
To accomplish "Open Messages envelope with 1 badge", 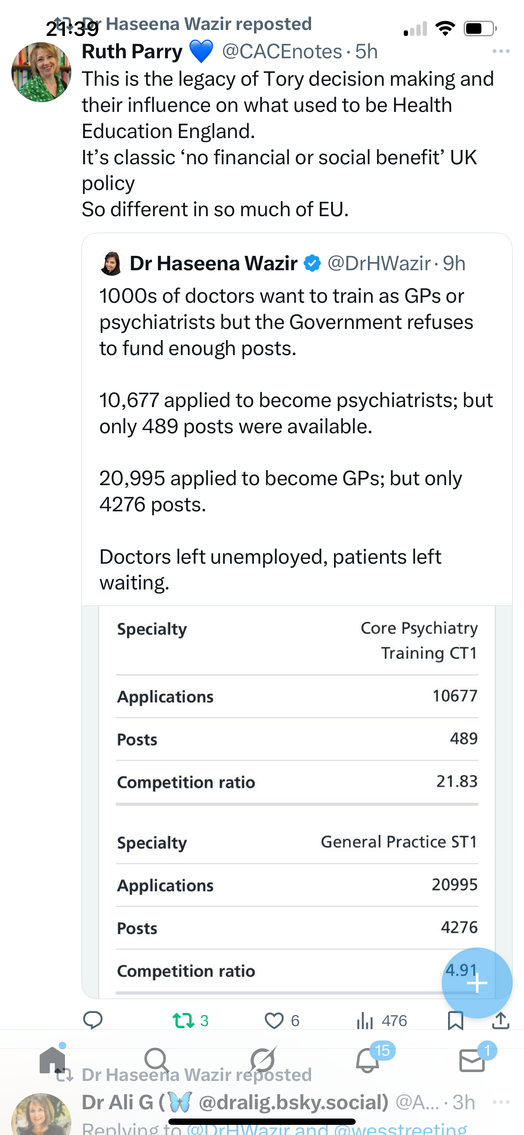I will pyautogui.click(x=472, y=1061).
